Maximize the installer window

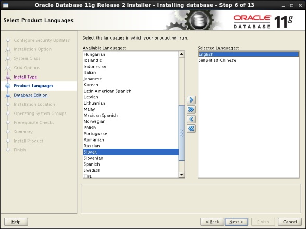tap(292, 5)
